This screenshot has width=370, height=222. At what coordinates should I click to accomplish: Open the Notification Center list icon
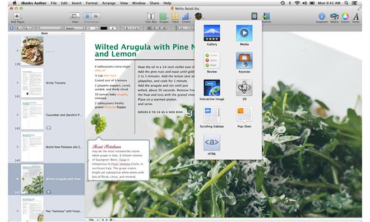click(354, 3)
